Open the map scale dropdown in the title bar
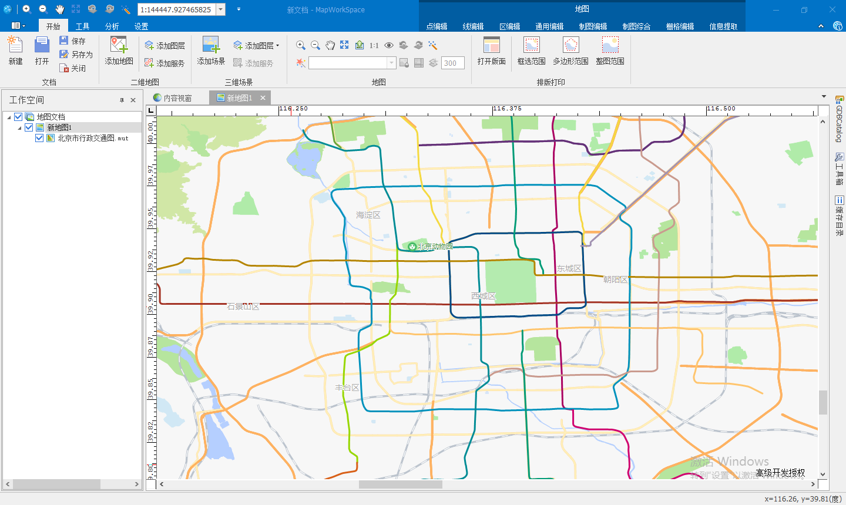 click(221, 9)
